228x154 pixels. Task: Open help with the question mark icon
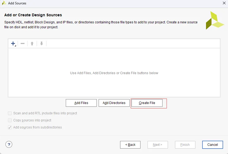tap(9, 144)
